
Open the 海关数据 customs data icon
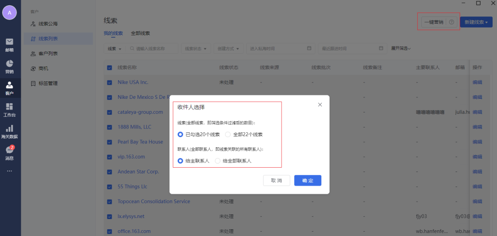9,129
